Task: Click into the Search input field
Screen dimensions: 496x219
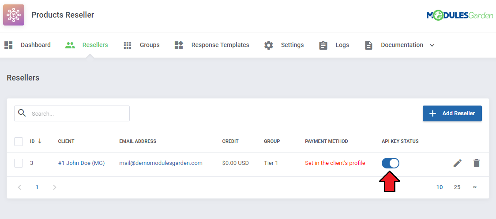Action: pyautogui.click(x=72, y=113)
